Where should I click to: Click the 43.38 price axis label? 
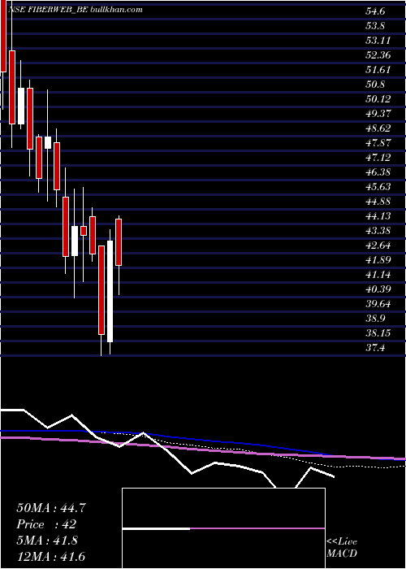pos(378,230)
